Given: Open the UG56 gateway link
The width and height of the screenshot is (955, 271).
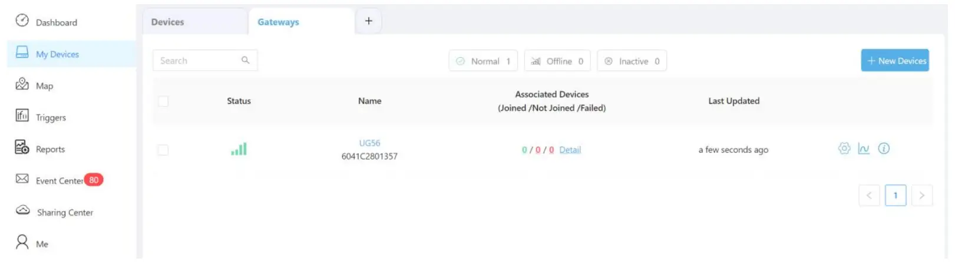Looking at the screenshot, I should coord(369,143).
